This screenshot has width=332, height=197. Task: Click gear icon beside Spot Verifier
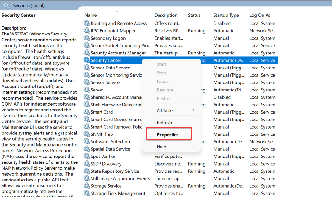tap(87, 156)
